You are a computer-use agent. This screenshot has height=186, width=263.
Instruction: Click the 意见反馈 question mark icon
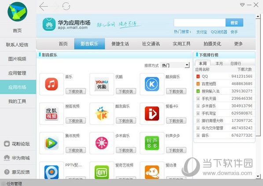[7, 172]
